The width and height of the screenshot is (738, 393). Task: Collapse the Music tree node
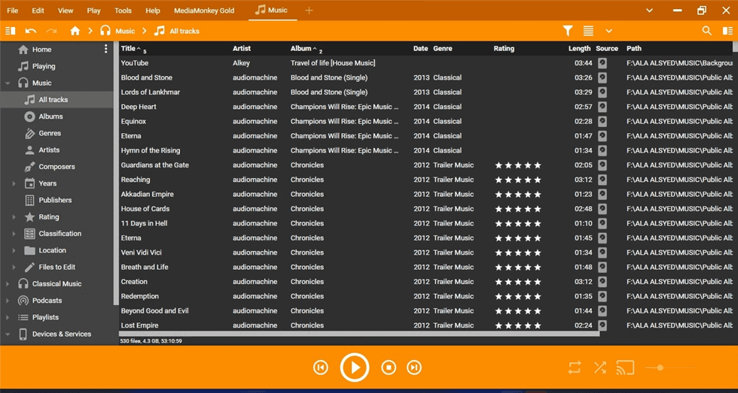pyautogui.click(x=8, y=83)
